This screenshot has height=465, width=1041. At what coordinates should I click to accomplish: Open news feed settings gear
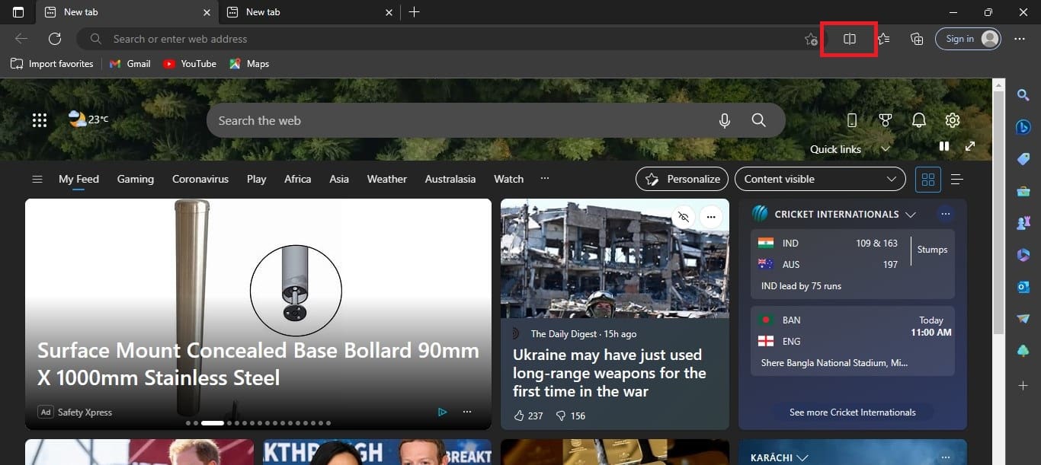tap(953, 120)
